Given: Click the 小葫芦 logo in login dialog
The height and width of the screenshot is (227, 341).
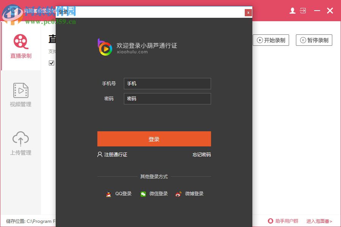Looking at the screenshot, I should (106, 48).
